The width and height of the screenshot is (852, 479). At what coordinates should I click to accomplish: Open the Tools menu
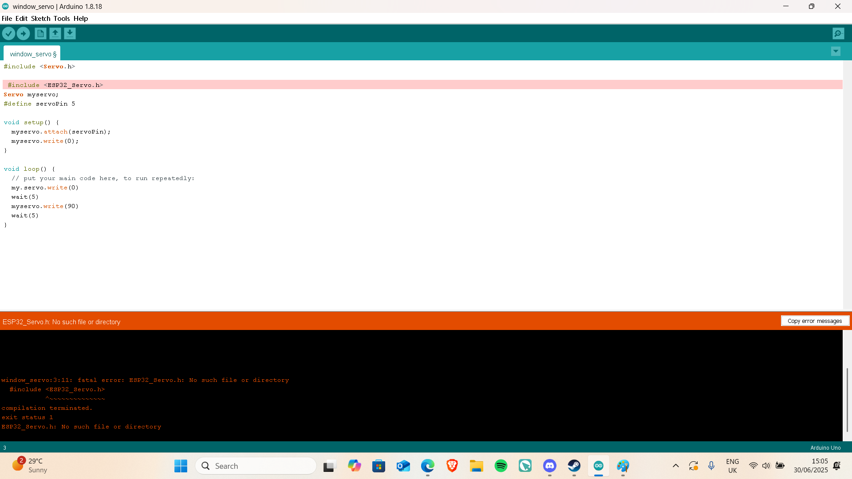[62, 19]
